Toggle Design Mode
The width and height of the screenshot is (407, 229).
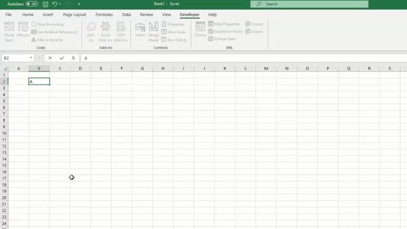point(154,32)
